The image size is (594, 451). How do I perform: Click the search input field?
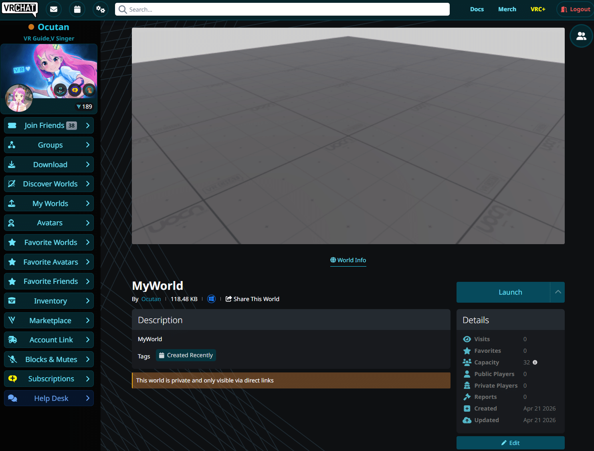(x=282, y=9)
